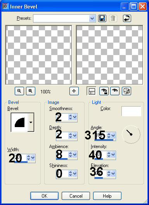Click the Cancel button

76,196
